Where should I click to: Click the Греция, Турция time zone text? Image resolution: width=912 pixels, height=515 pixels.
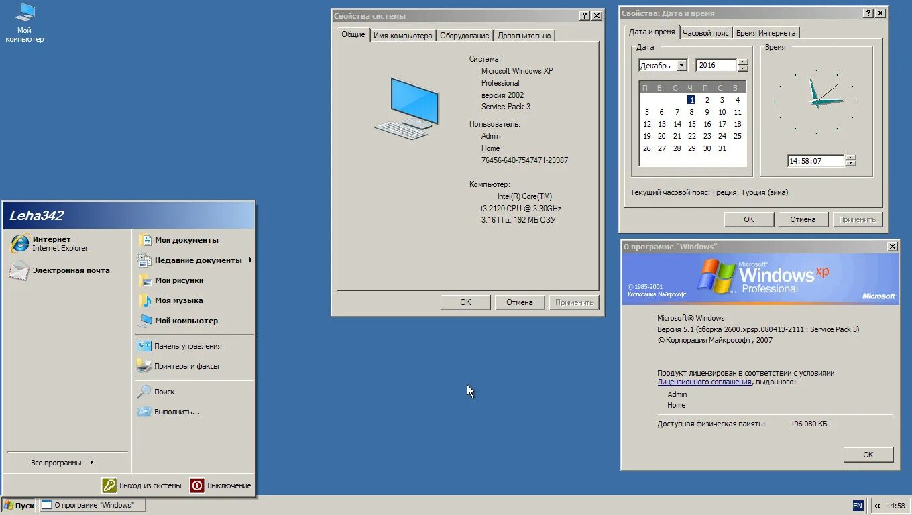(x=750, y=192)
